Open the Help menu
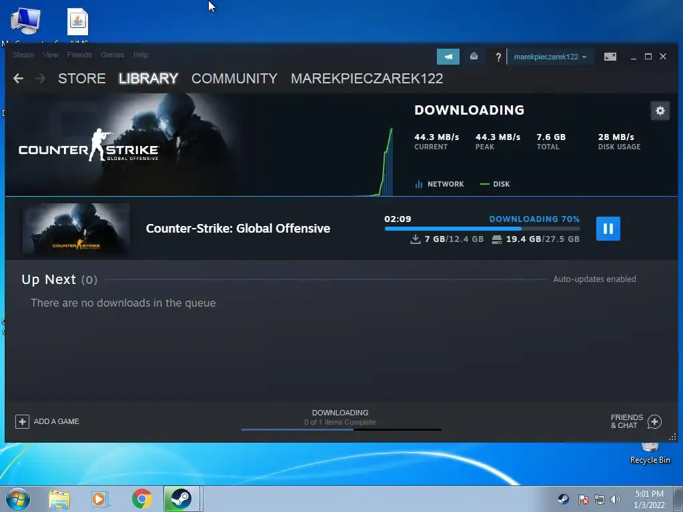683x512 pixels. 141,55
